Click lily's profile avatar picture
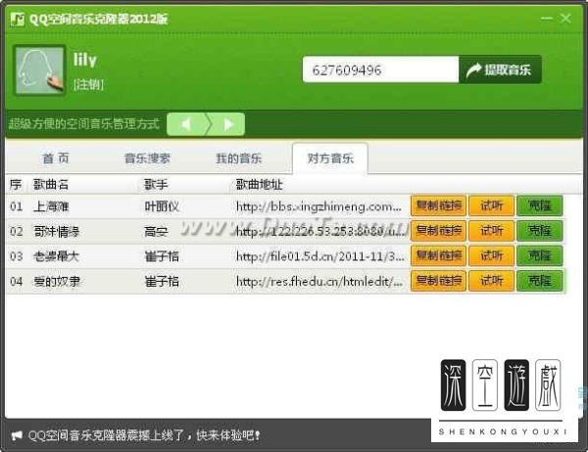The height and width of the screenshot is (452, 588). click(x=40, y=70)
